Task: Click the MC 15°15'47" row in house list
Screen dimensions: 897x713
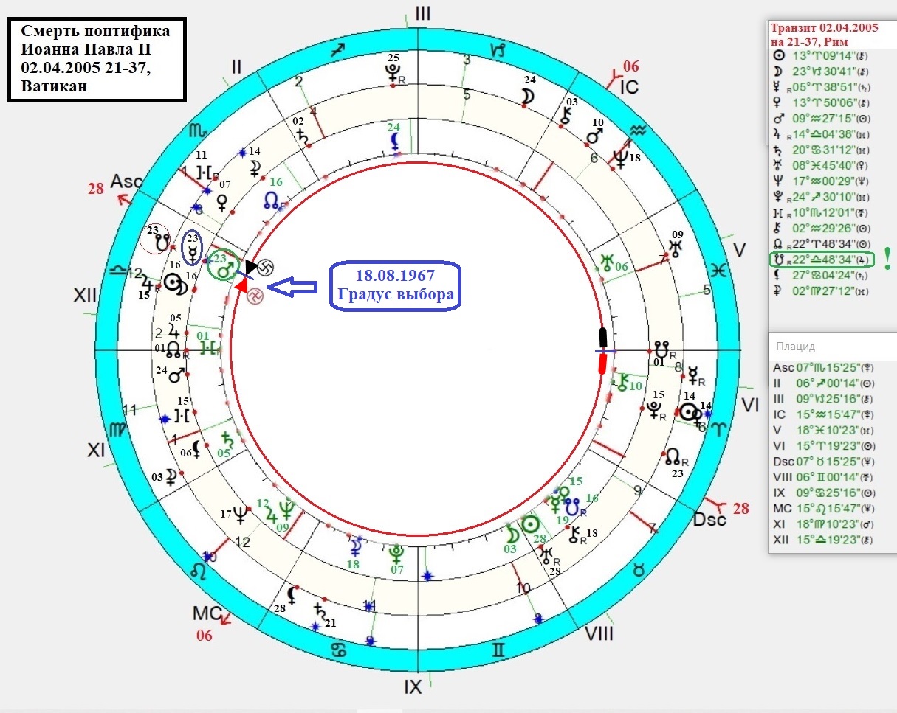Action: [x=825, y=509]
